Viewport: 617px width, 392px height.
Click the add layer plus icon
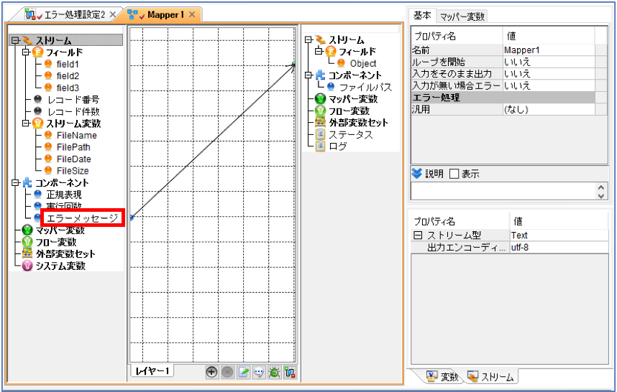(211, 372)
